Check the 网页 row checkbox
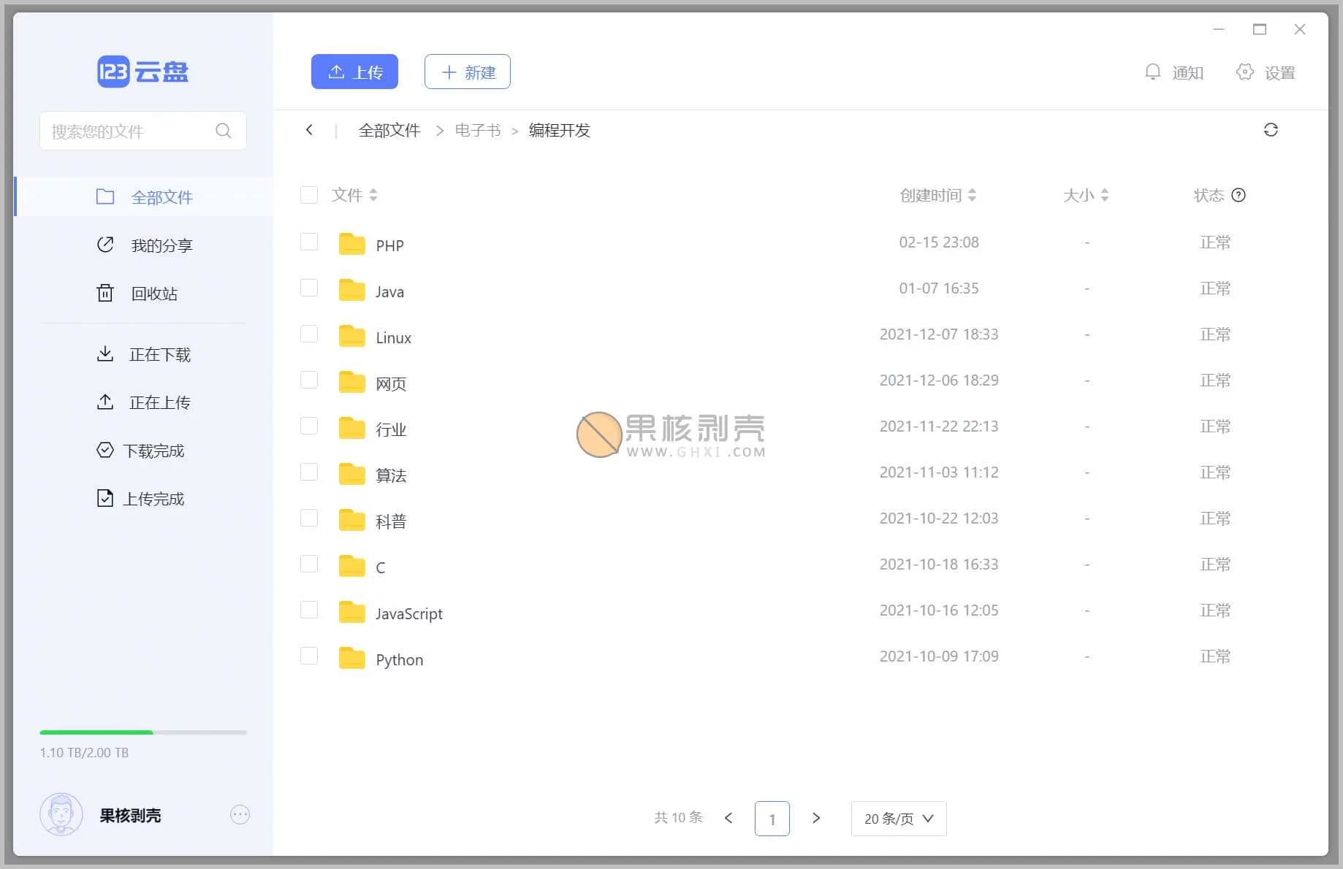 tap(309, 380)
